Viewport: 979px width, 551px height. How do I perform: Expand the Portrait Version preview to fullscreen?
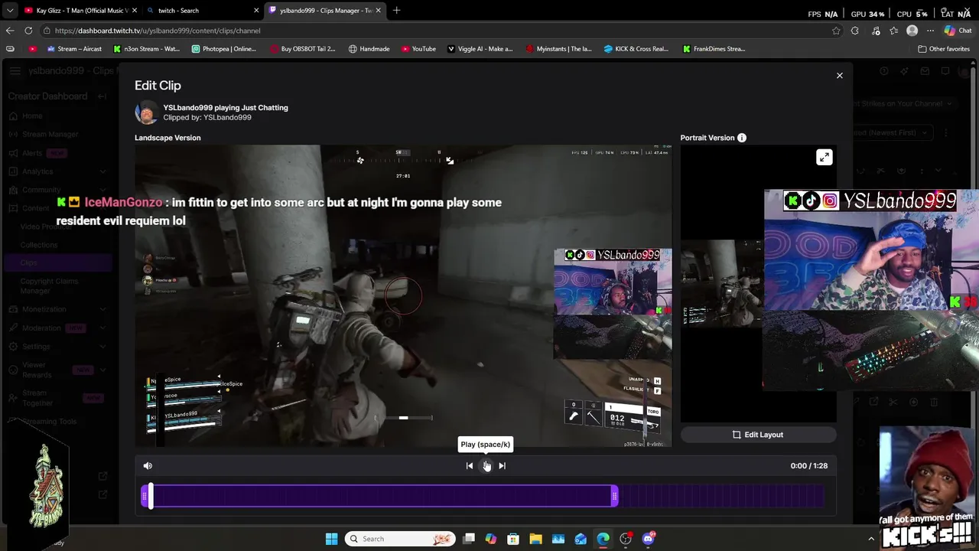pos(824,158)
